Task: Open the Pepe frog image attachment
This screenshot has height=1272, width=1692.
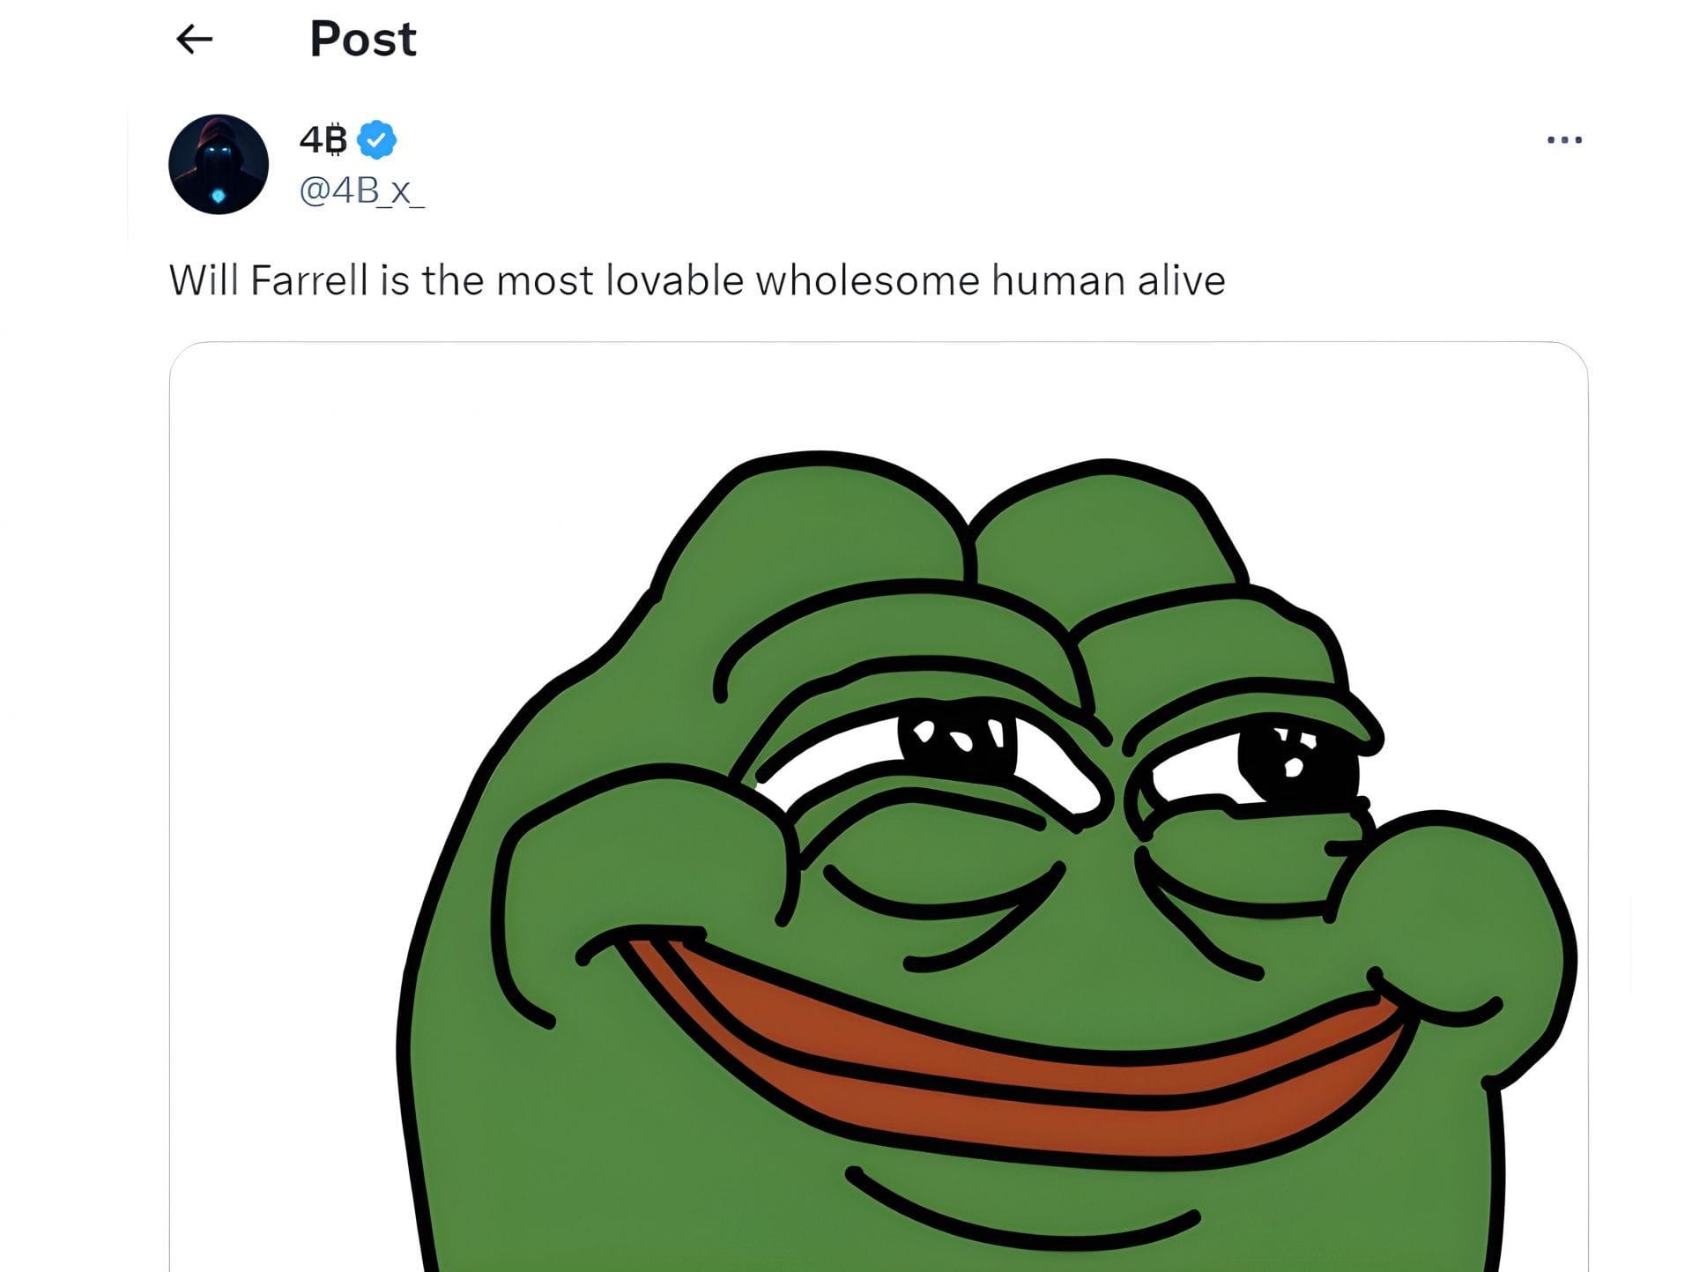Action: (x=879, y=807)
